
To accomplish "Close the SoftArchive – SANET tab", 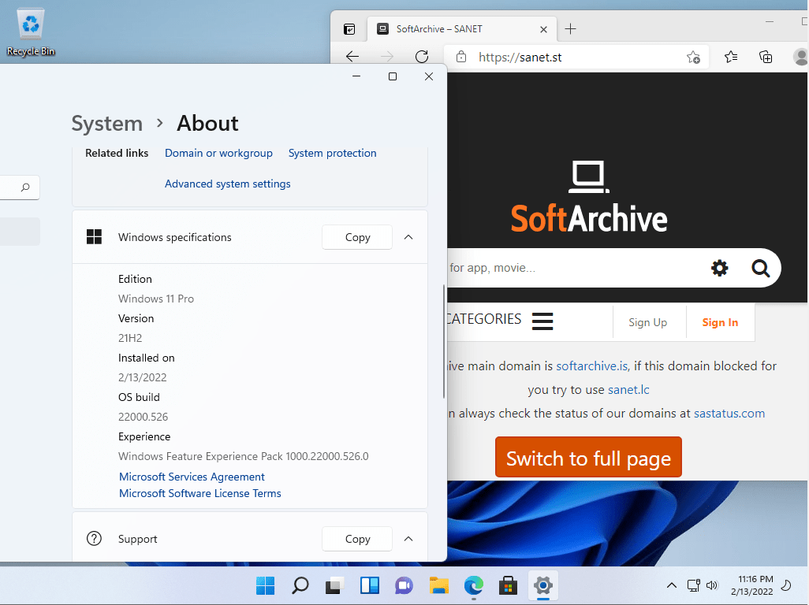I will [543, 29].
